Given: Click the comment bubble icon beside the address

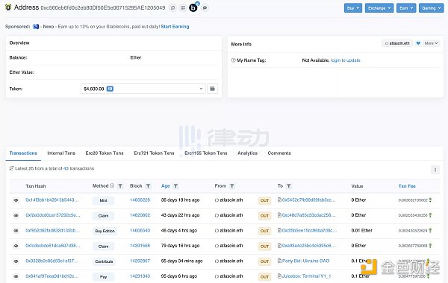Looking at the screenshot, I should point(205,7).
